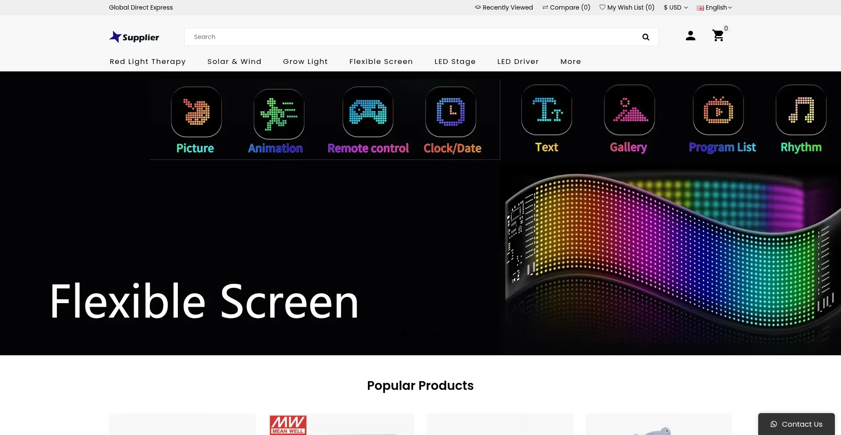This screenshot has height=435, width=841.
Task: Click the Rhythm music note icon
Action: [801, 110]
